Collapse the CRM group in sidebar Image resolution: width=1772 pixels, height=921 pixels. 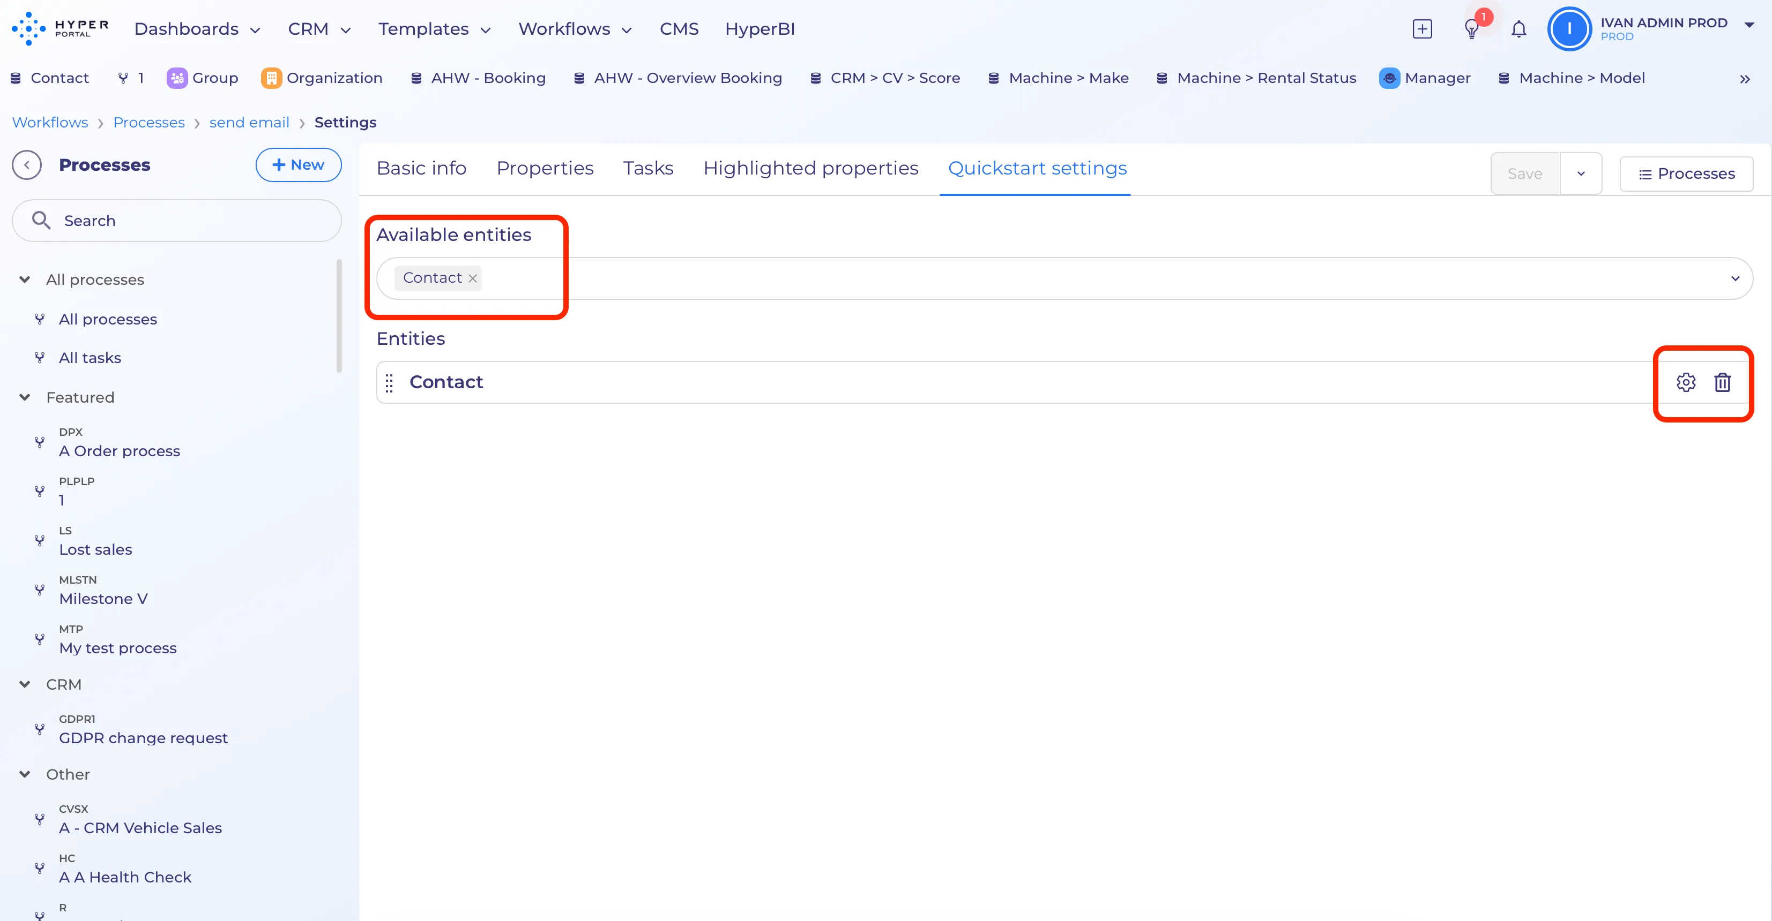[25, 684]
